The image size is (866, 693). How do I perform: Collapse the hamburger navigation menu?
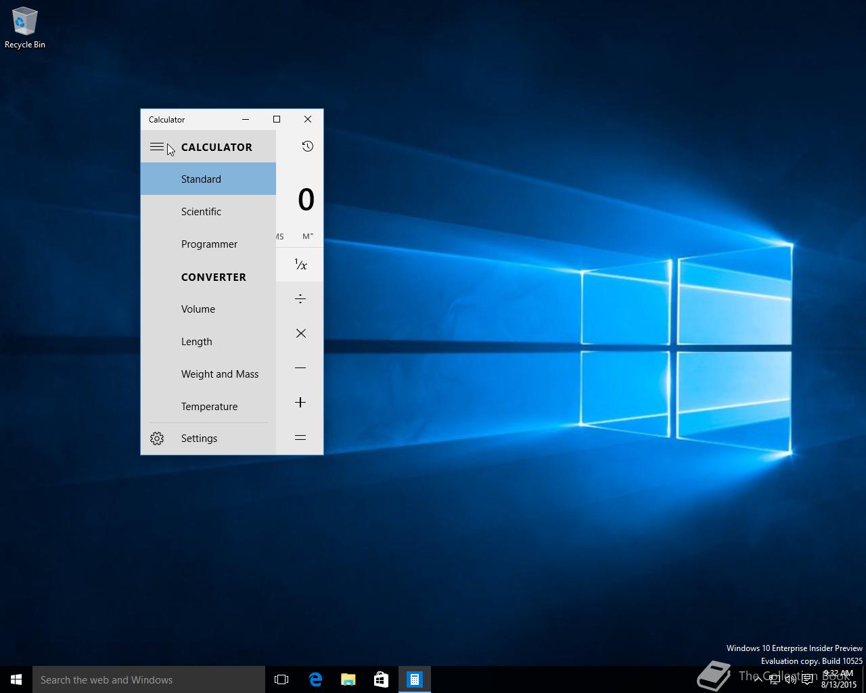pyautogui.click(x=156, y=147)
